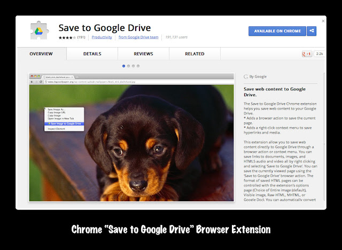Select the second screenshot carousel dot
The image size is (342, 250).
[128, 66]
